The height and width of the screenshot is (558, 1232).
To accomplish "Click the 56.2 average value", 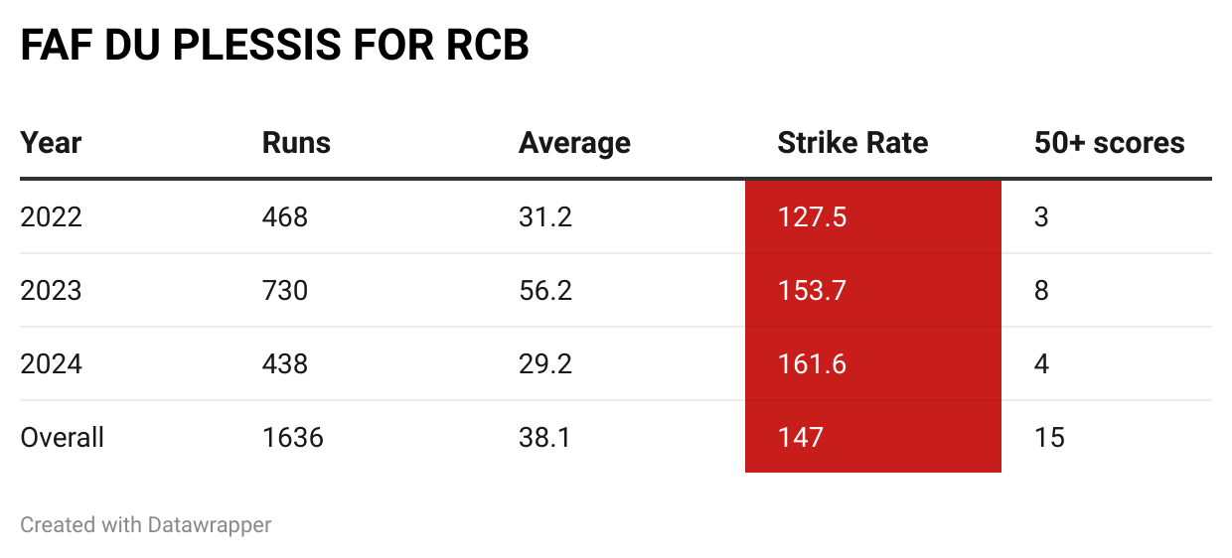I will (545, 291).
